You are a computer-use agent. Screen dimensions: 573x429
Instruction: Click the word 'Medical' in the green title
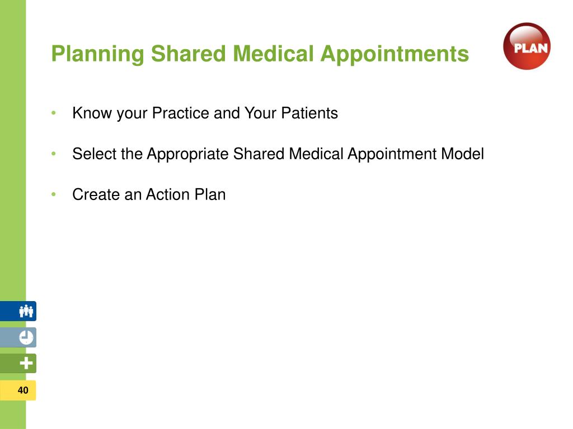tap(273, 54)
